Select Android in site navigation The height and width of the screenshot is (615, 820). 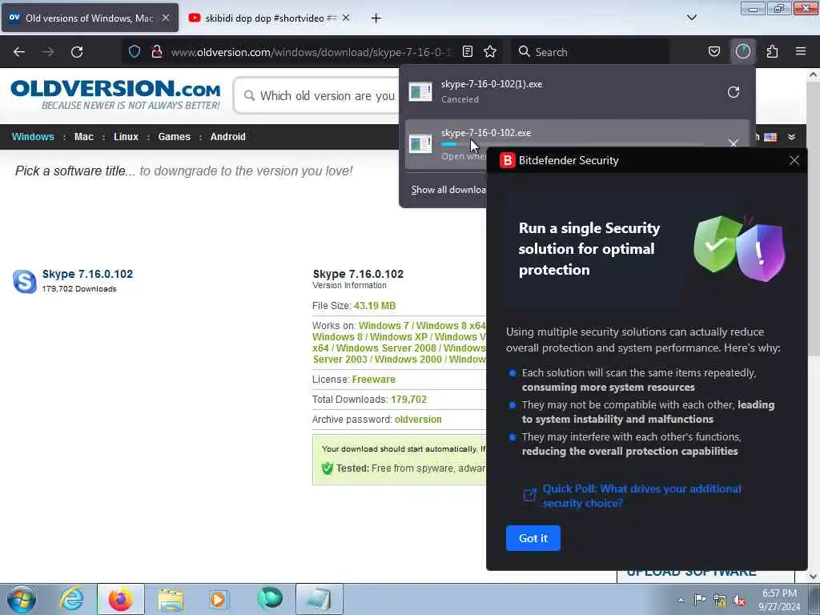tap(227, 136)
